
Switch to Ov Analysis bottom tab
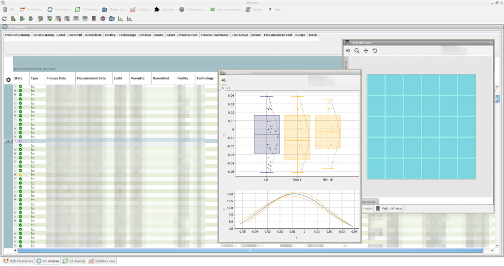(x=48, y=261)
